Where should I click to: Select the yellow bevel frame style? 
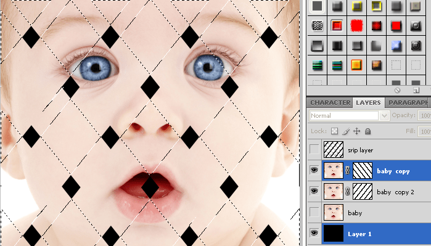point(356,6)
